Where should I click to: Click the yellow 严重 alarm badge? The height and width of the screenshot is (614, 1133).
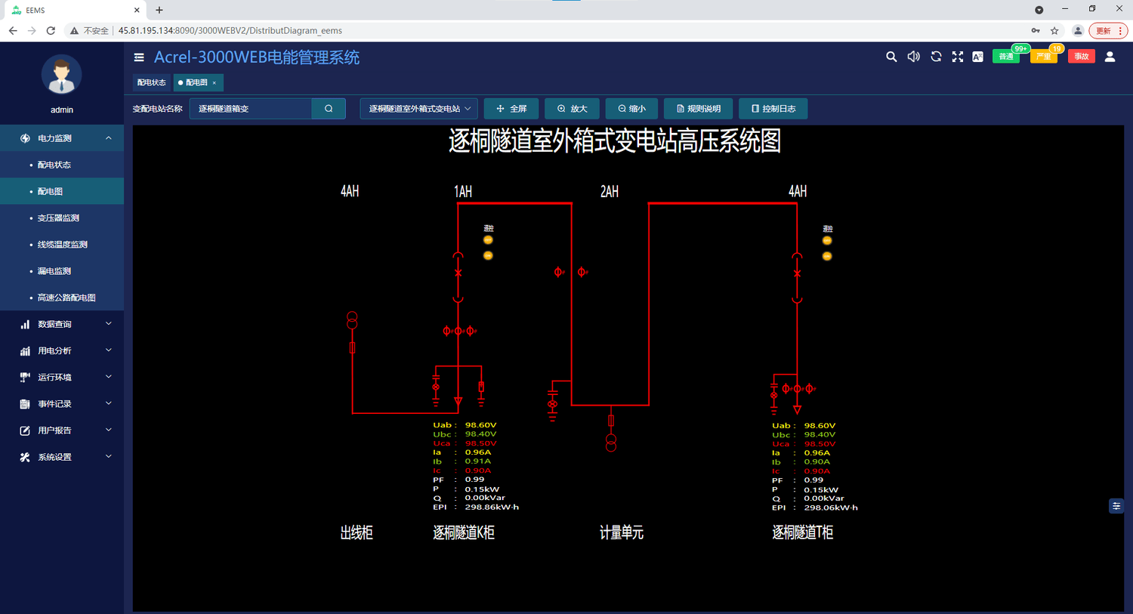tap(1043, 57)
